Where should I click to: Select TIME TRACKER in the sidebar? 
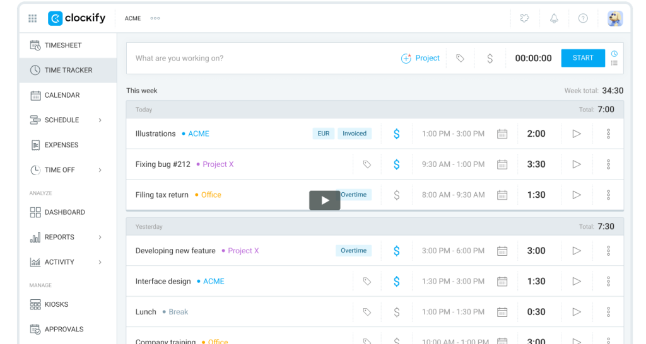pos(68,71)
